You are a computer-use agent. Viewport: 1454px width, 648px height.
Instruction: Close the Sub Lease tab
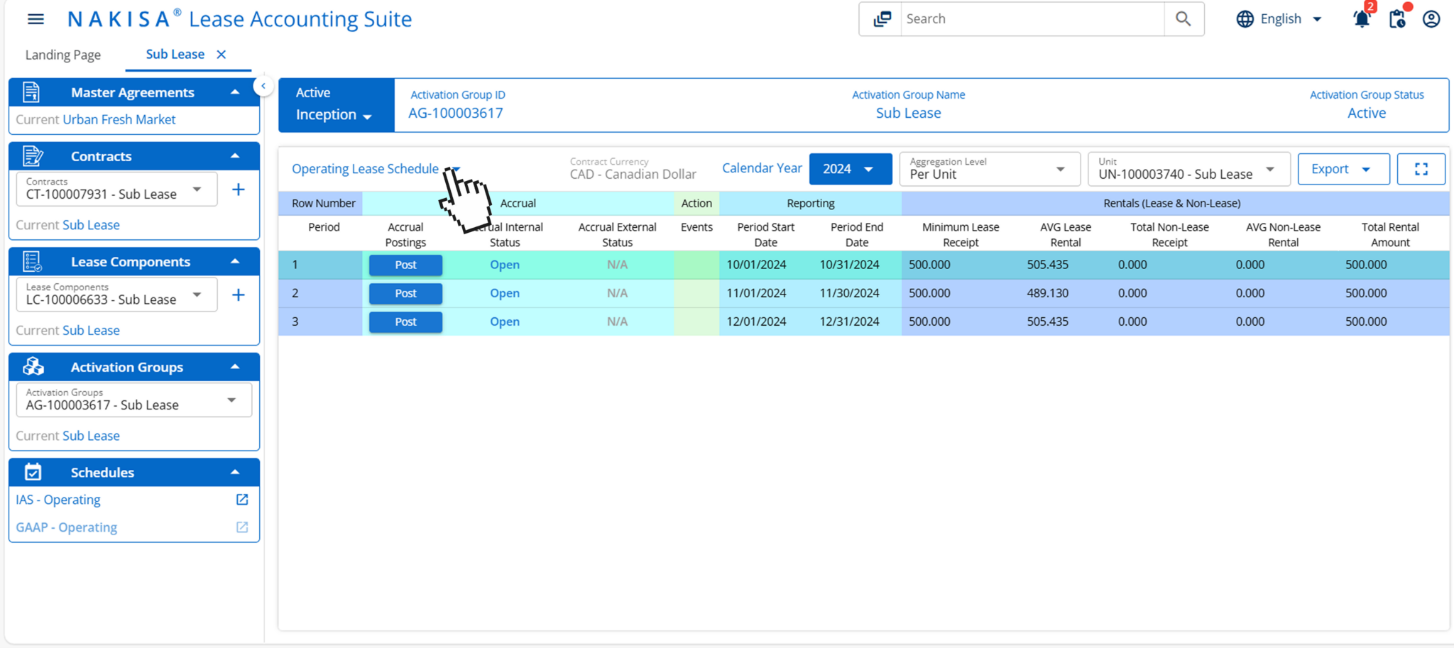pyautogui.click(x=221, y=54)
